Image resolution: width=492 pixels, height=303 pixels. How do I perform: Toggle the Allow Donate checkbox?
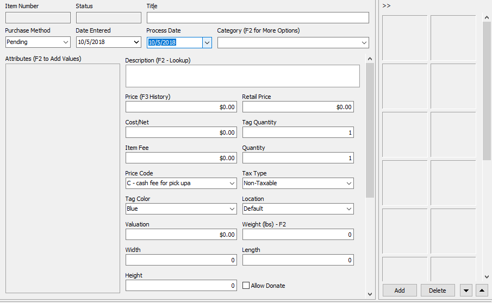coord(246,286)
